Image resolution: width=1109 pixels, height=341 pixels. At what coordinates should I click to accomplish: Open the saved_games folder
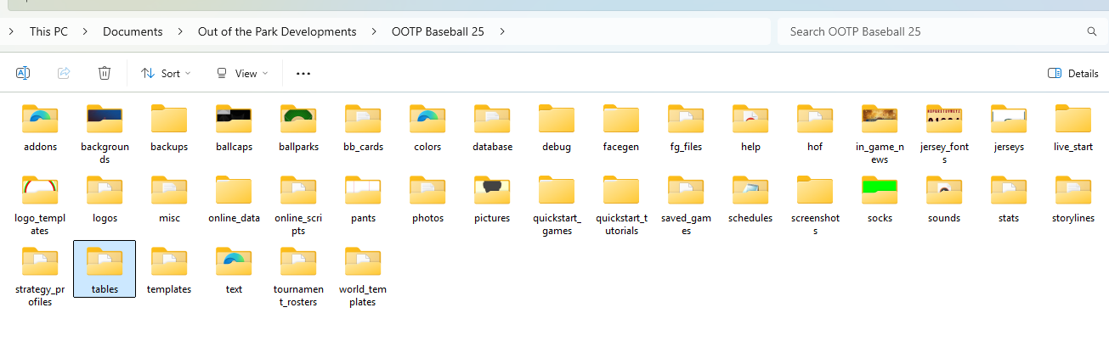tap(686, 205)
